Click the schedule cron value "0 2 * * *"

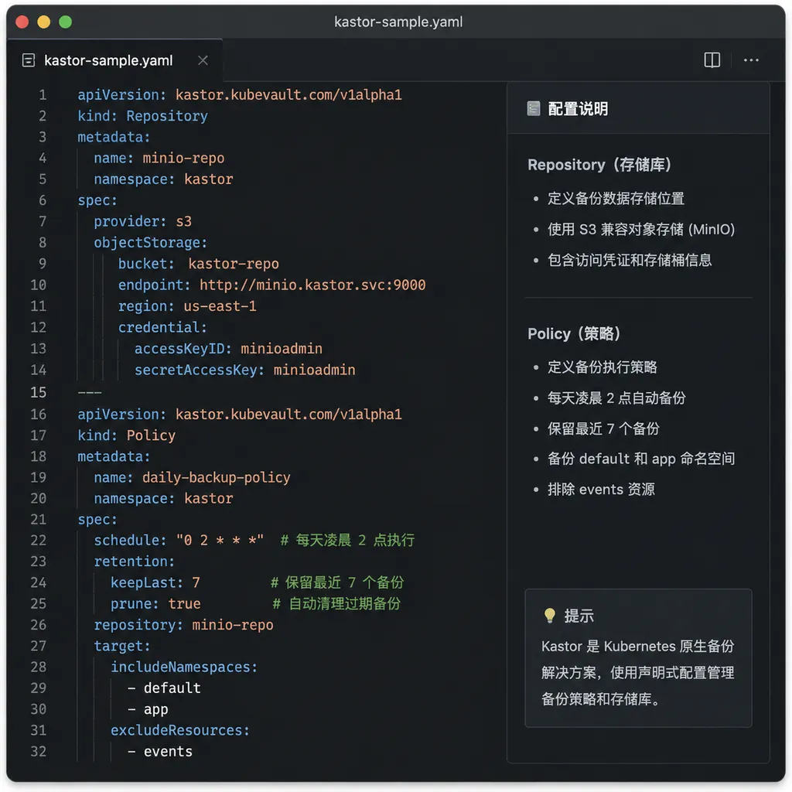click(x=220, y=540)
